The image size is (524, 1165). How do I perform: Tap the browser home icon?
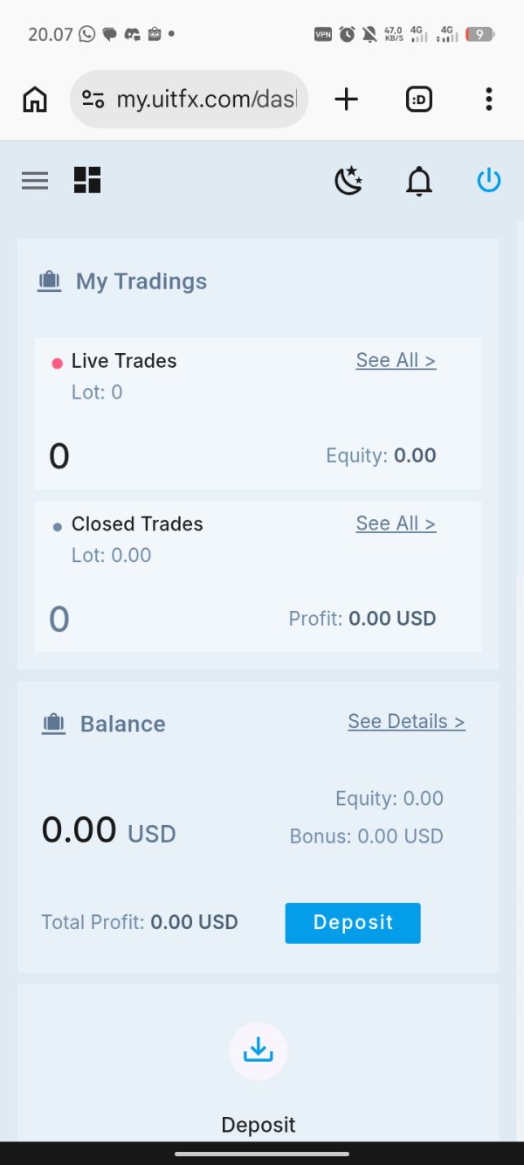[x=35, y=100]
